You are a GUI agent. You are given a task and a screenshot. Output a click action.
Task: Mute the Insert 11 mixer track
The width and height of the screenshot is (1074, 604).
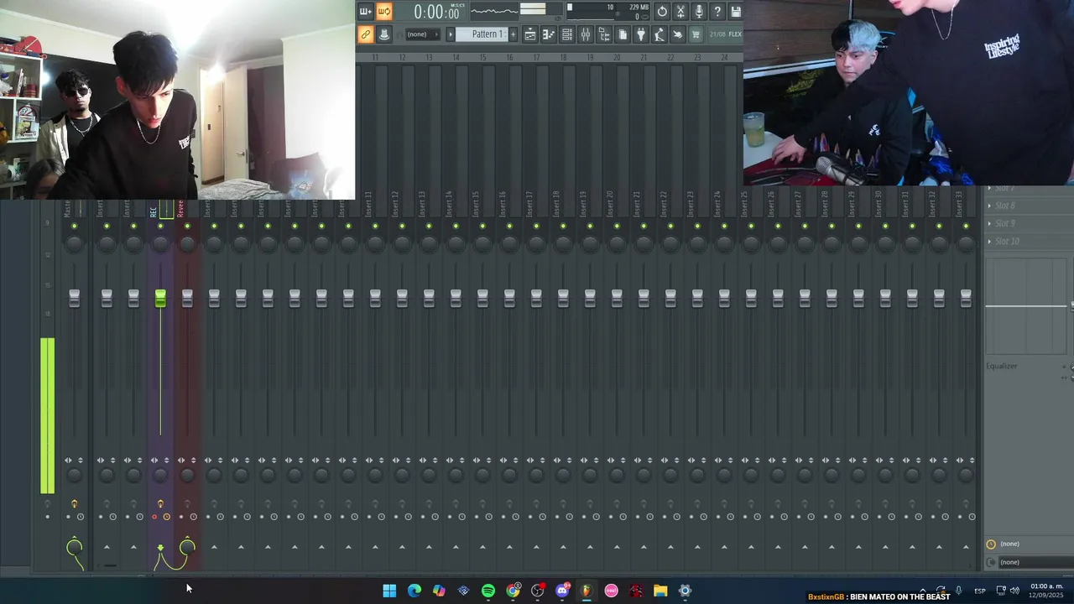tap(375, 226)
